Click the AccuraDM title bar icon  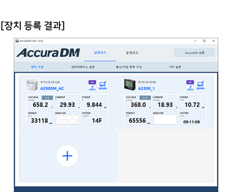pos(17,41)
